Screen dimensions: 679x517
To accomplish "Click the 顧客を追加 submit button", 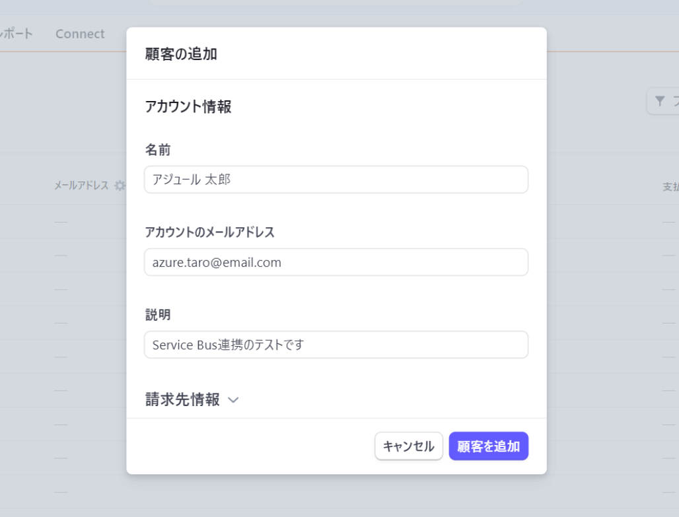I will tap(488, 446).
